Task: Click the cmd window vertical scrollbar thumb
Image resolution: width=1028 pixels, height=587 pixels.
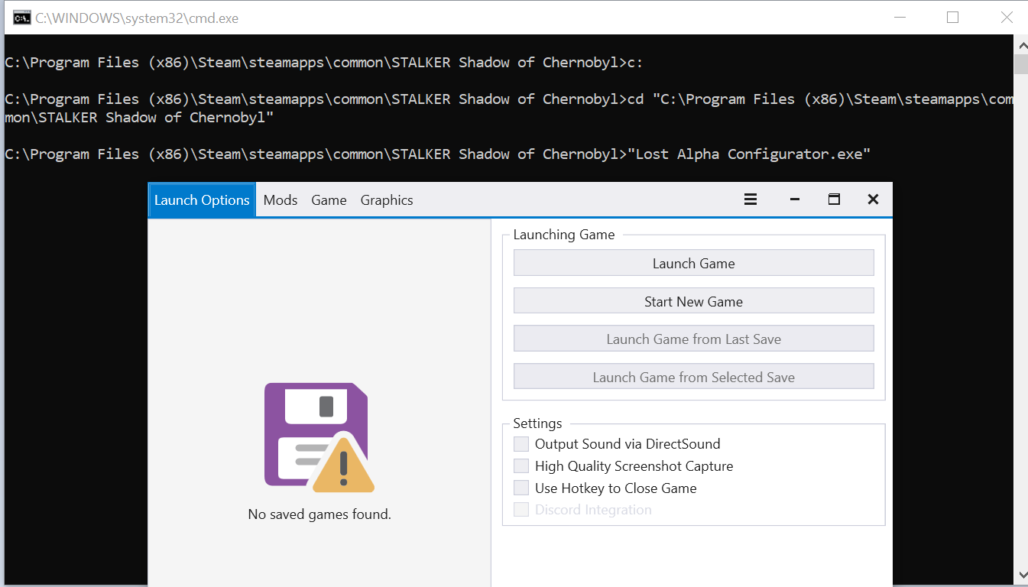Action: [1021, 64]
